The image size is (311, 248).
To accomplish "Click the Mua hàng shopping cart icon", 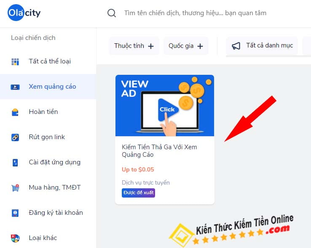I will click(15, 187).
